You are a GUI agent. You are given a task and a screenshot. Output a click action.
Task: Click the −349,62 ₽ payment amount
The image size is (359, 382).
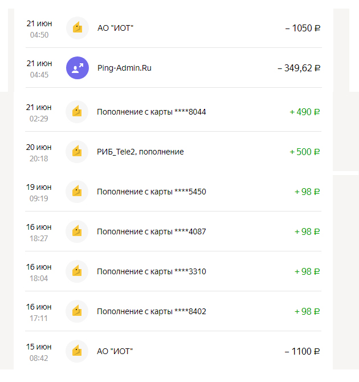pos(299,68)
